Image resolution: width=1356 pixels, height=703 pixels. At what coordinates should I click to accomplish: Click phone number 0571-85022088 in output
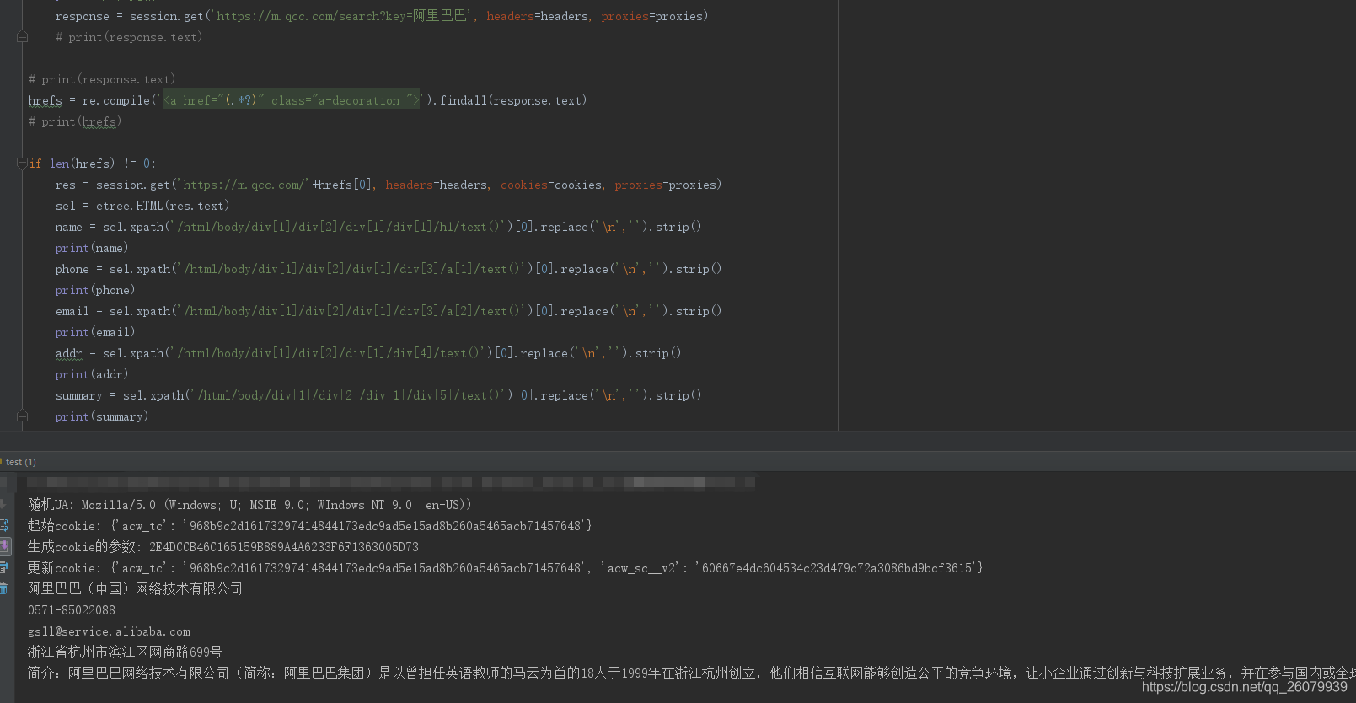(x=72, y=610)
